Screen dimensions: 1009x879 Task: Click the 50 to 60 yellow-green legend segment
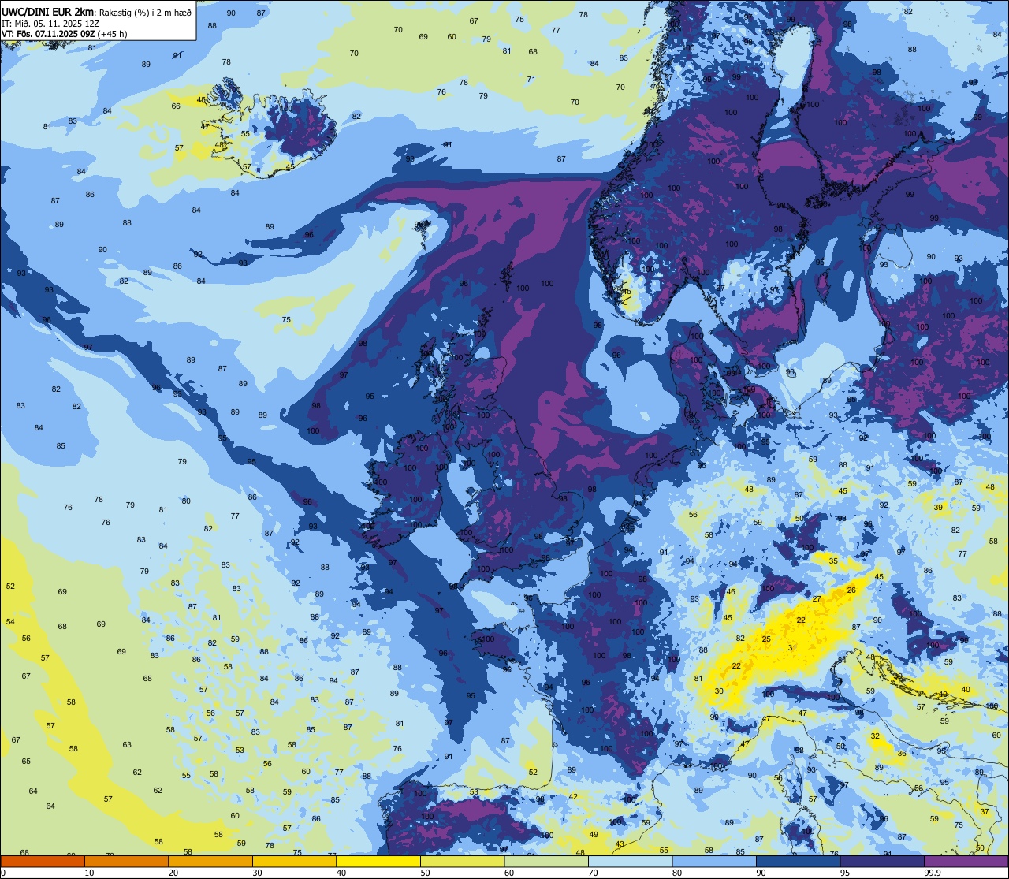pyautogui.click(x=462, y=861)
